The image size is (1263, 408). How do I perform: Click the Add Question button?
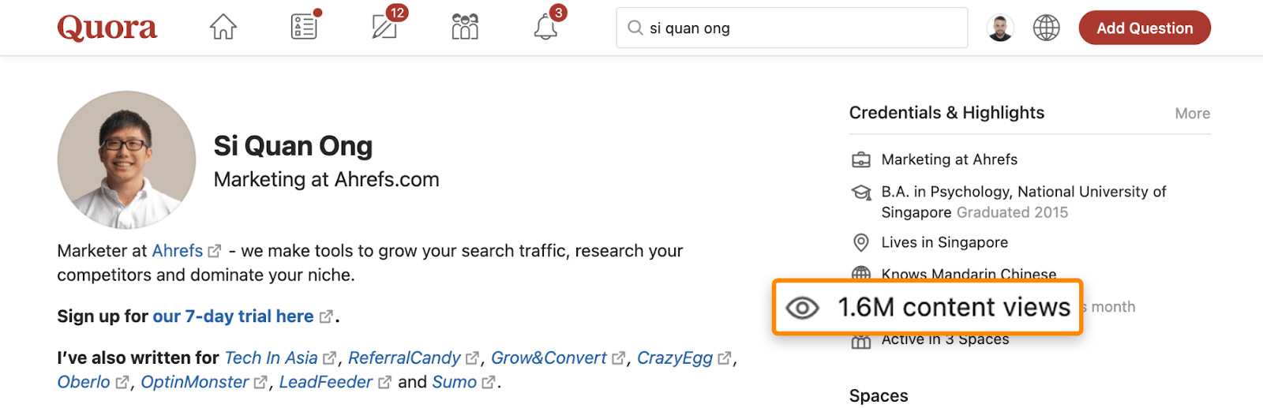[1144, 28]
